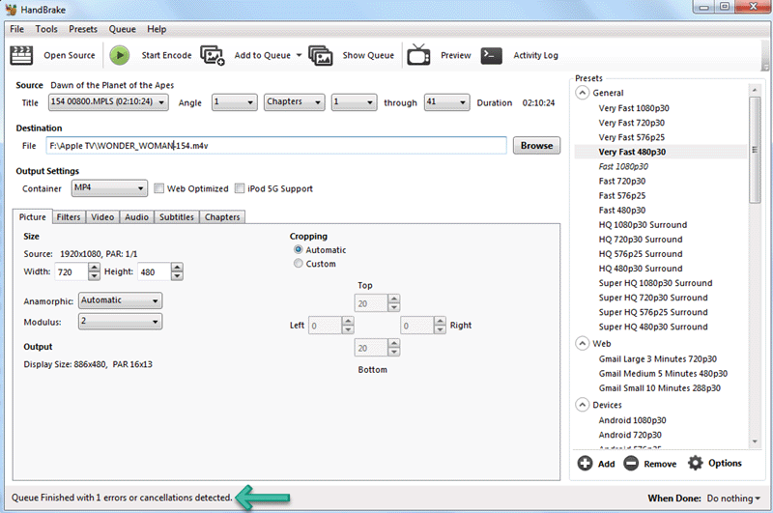Click the preset Options gear icon
The image size is (773, 513).
[x=695, y=463]
